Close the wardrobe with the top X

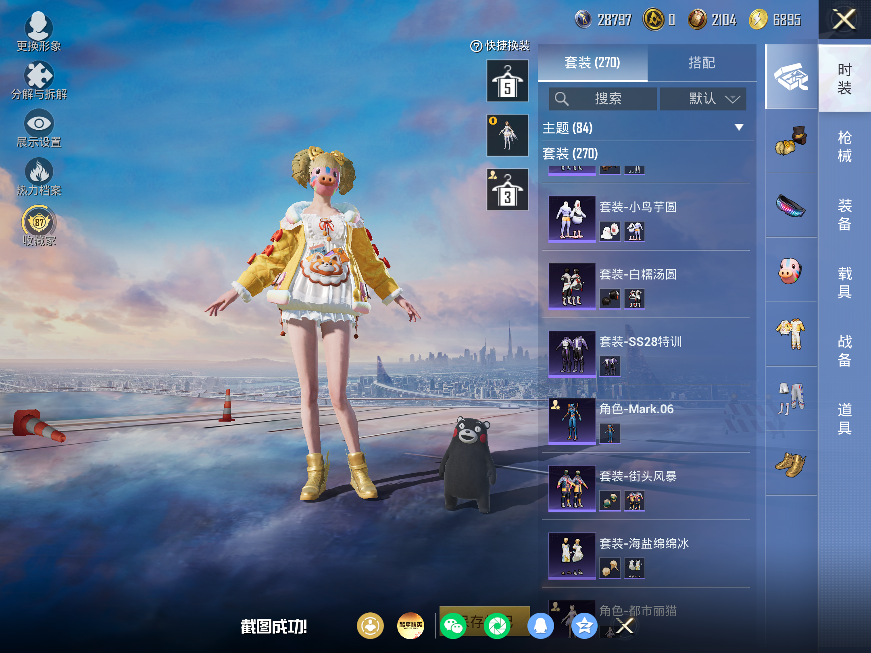[x=844, y=19]
